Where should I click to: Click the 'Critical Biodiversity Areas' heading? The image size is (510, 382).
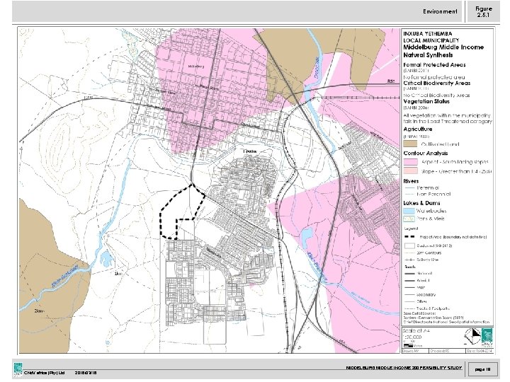(x=437, y=83)
